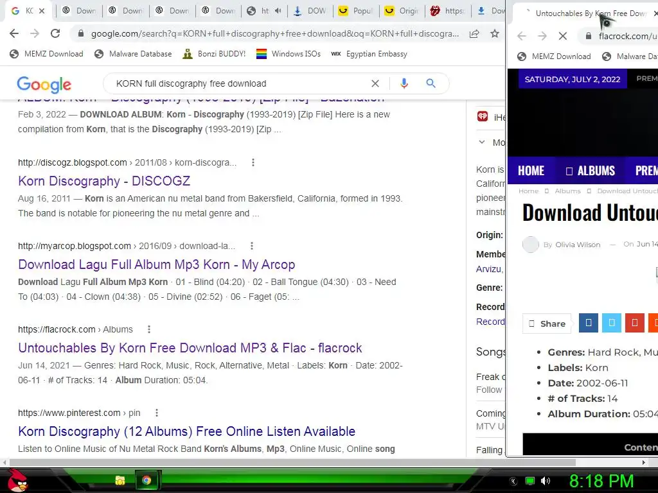Close the active Google search tab
This screenshot has height=493, width=658.
pyautogui.click(x=42, y=11)
